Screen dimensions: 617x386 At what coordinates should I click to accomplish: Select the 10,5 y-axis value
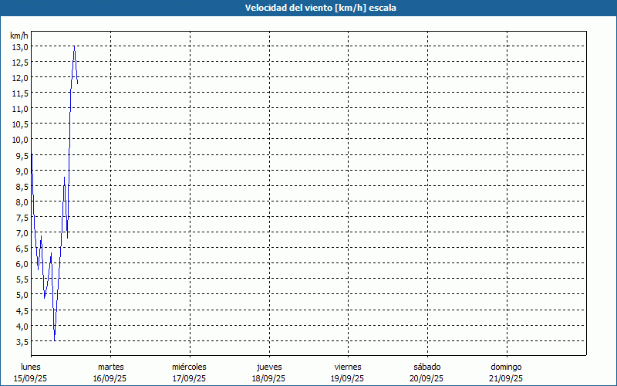pyautogui.click(x=21, y=124)
